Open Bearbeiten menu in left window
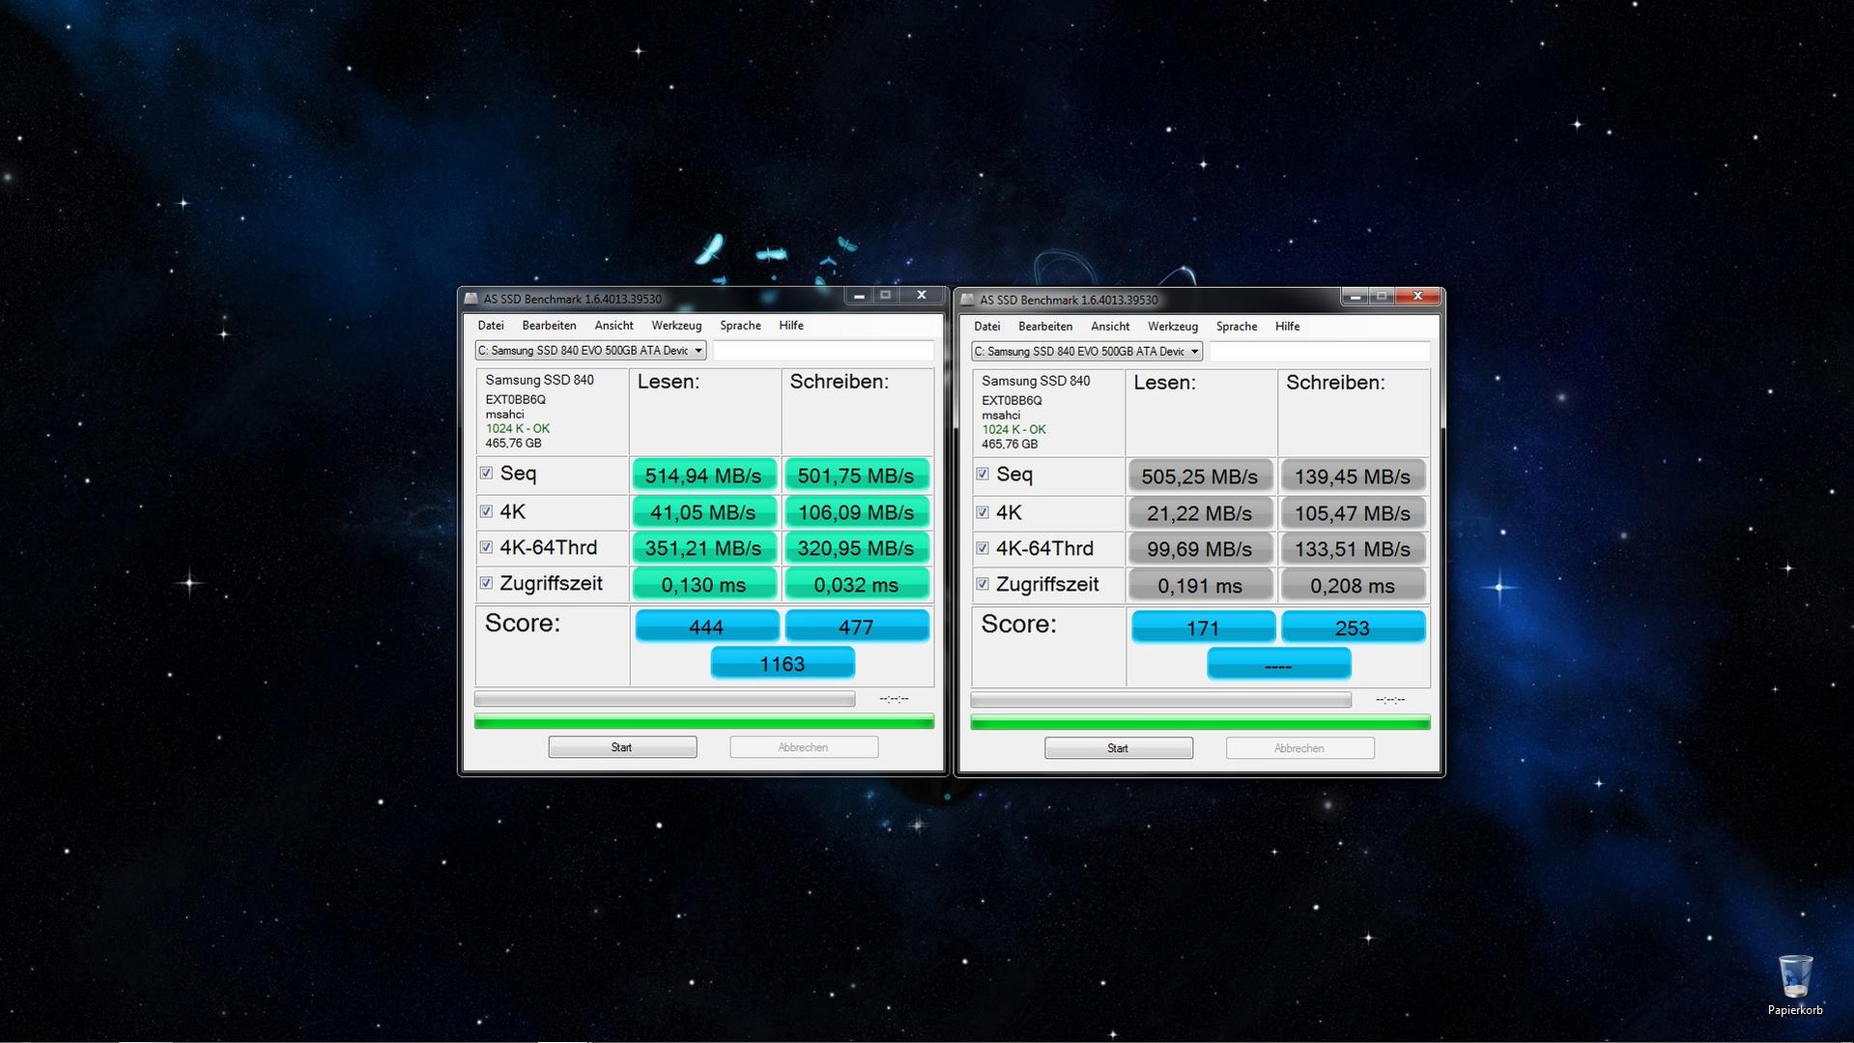 tap(549, 326)
